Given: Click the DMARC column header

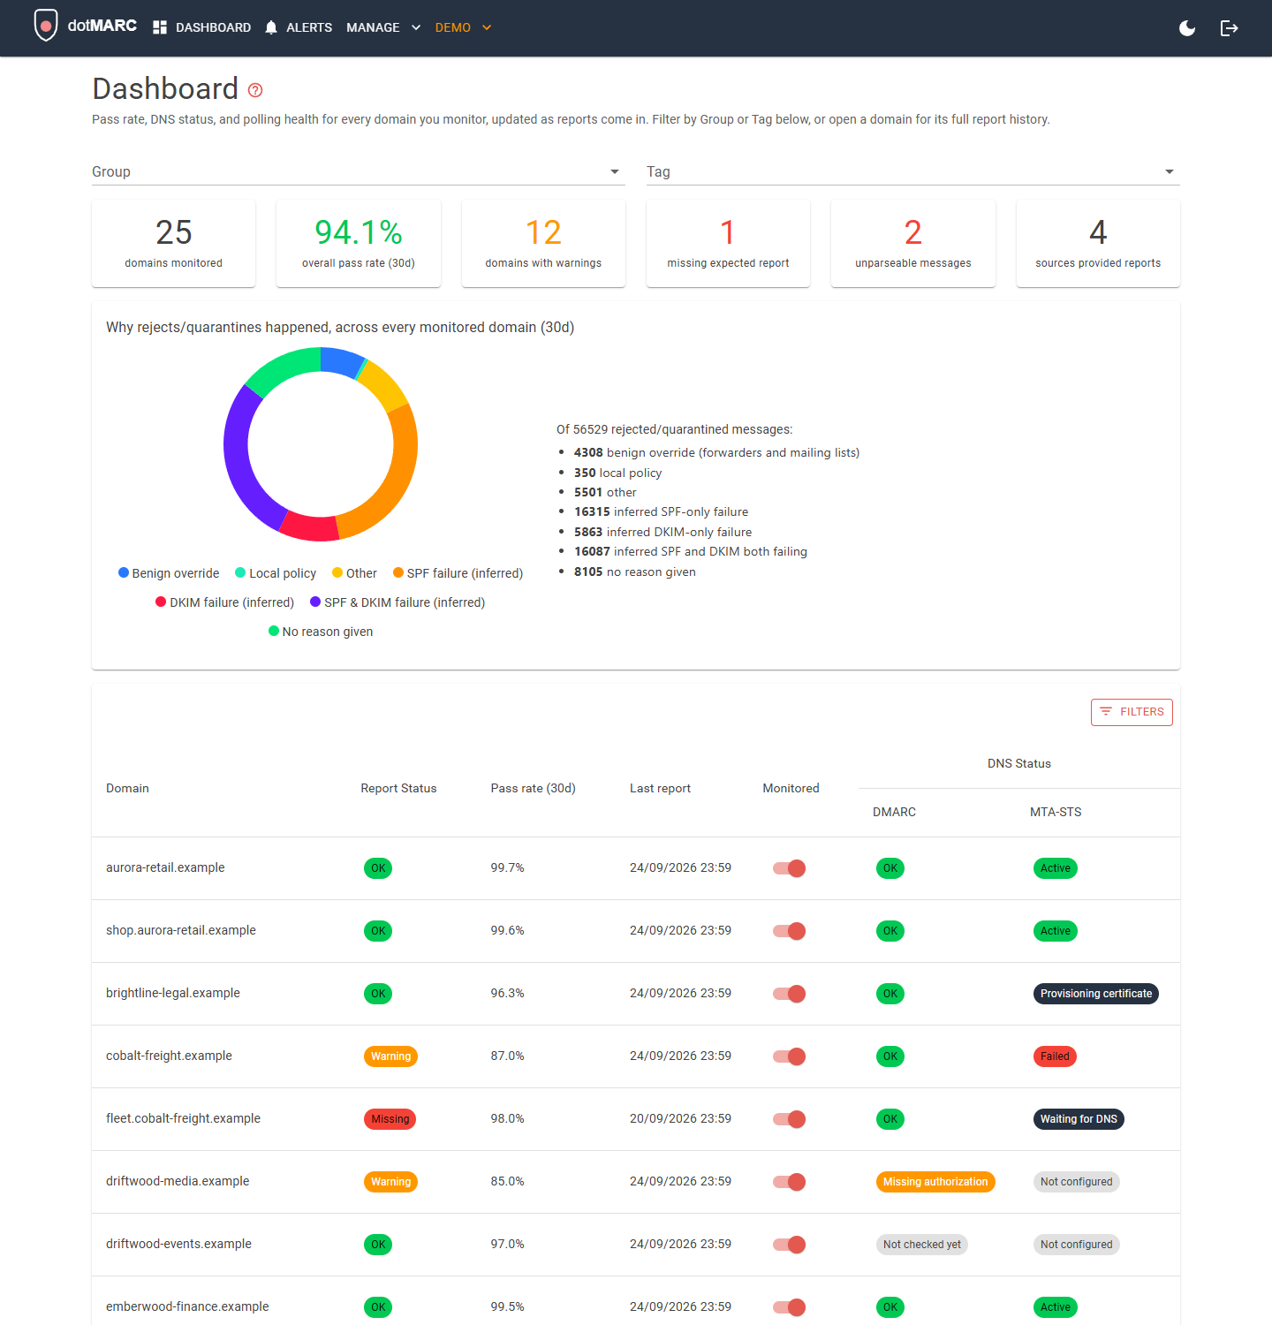Looking at the screenshot, I should tap(894, 812).
